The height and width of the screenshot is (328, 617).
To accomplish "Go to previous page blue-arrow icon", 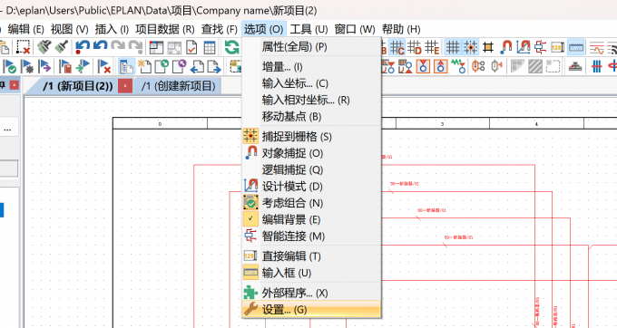I will [196, 66].
